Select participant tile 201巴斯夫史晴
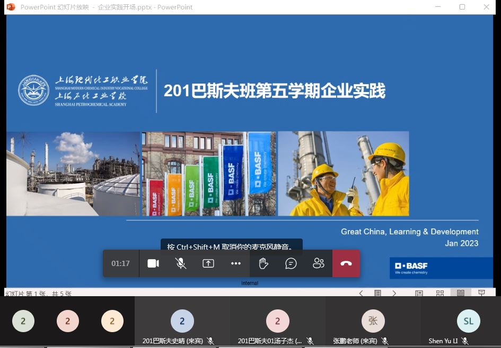Image resolution: width=501 pixels, height=348 pixels. click(182, 322)
